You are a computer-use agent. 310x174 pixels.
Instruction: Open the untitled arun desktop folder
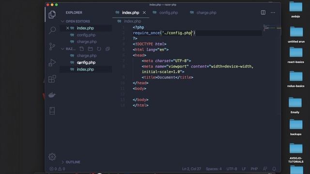click(296, 34)
